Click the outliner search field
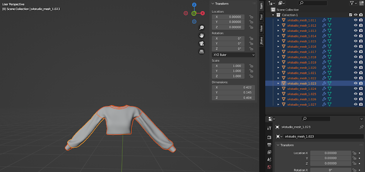 [313, 3]
